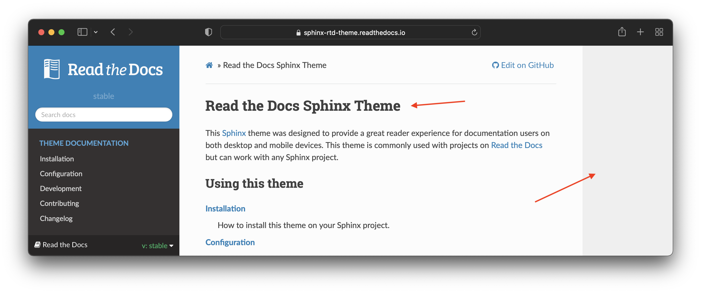This screenshot has height=293, width=701.
Task: Open the Installation sidebar item
Action: point(57,159)
